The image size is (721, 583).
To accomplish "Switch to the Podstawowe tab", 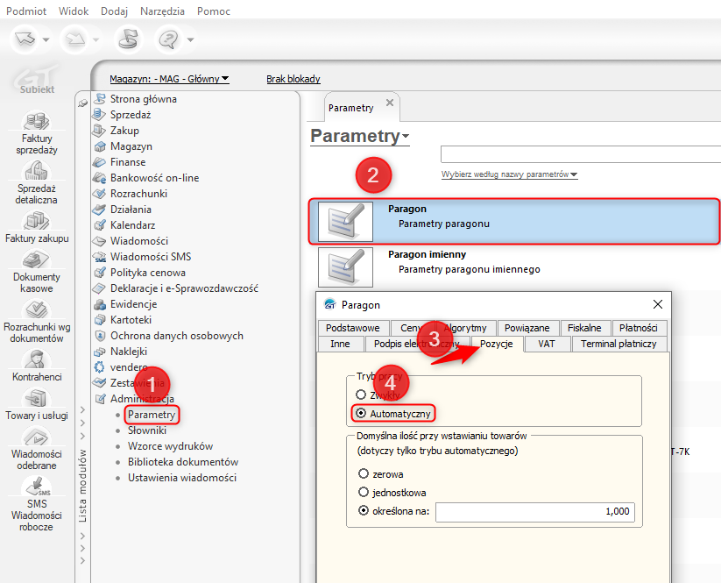I will pos(353,328).
